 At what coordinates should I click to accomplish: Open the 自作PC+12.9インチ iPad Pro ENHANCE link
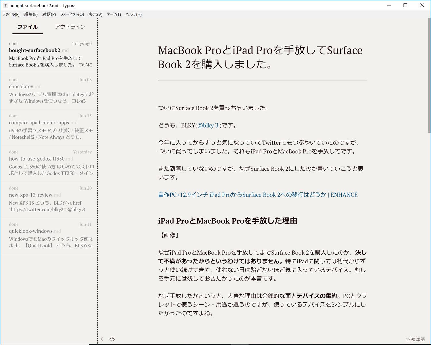(x=258, y=195)
